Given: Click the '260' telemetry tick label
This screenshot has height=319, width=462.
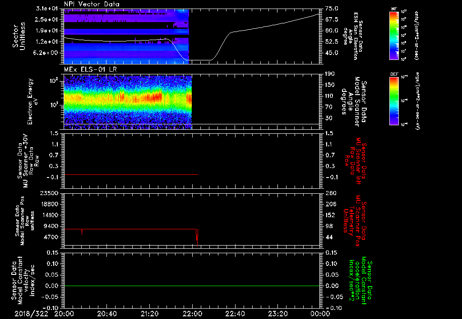Looking at the screenshot, I should click(x=330, y=193).
